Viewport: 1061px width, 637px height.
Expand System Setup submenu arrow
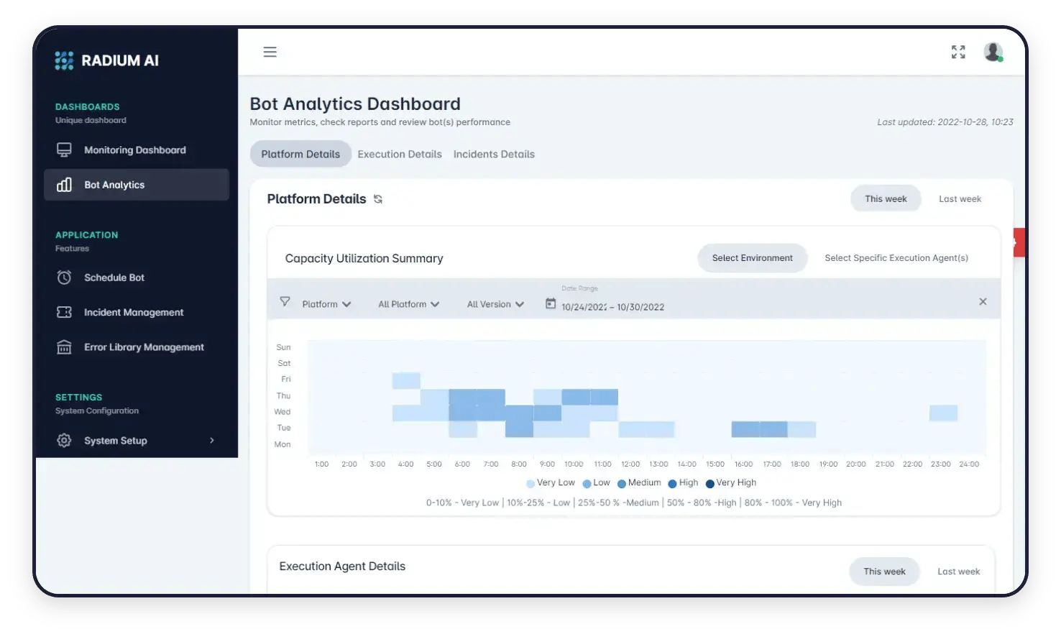click(212, 440)
